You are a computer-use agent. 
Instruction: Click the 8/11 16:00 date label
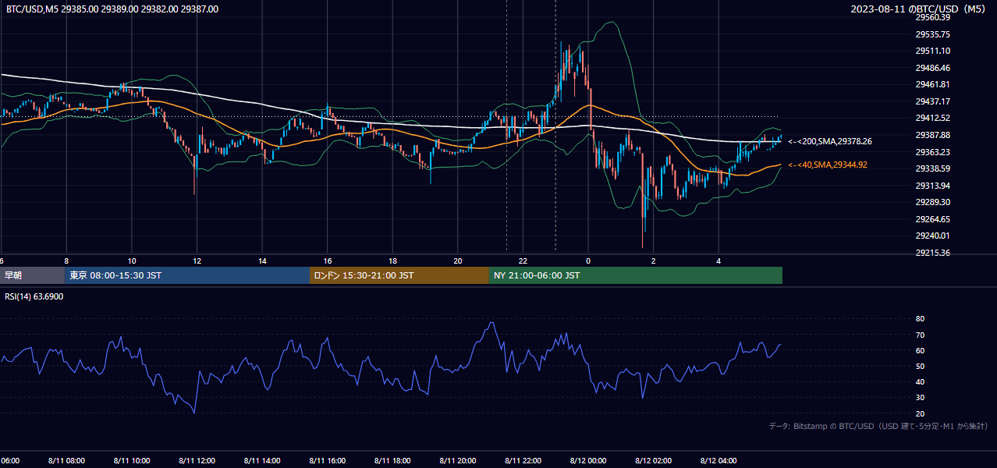click(x=328, y=461)
